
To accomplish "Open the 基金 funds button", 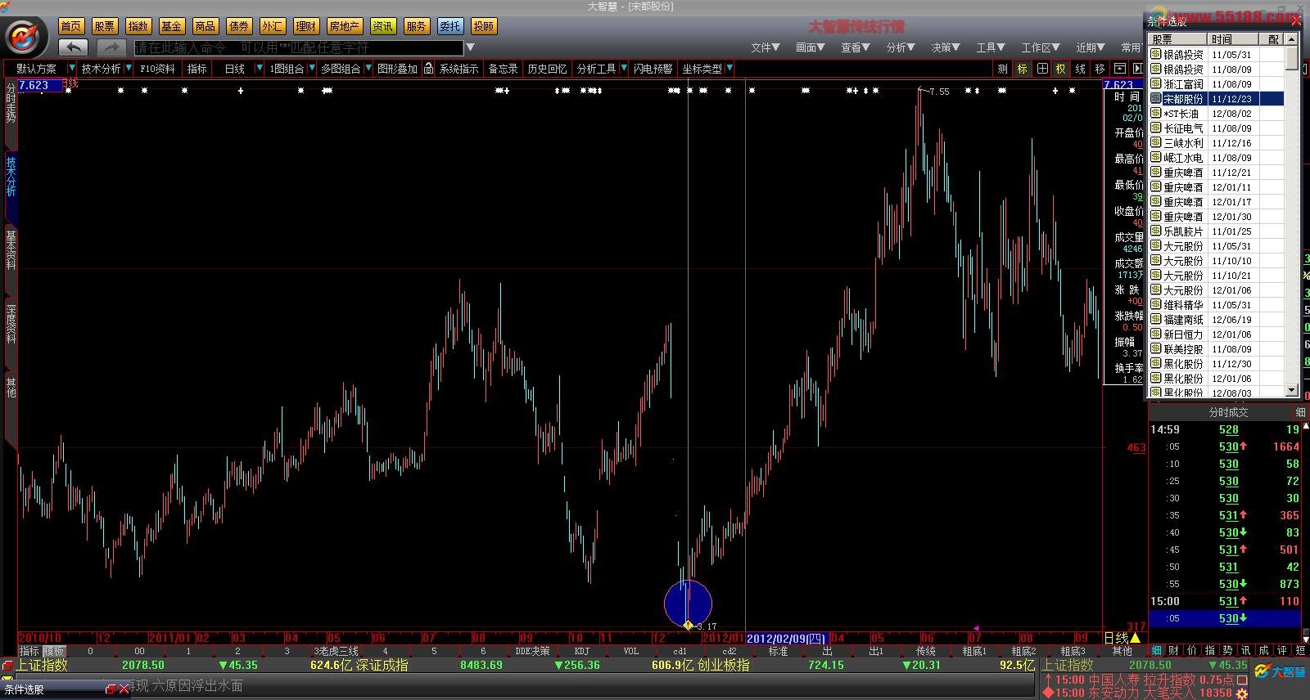I will (x=171, y=26).
